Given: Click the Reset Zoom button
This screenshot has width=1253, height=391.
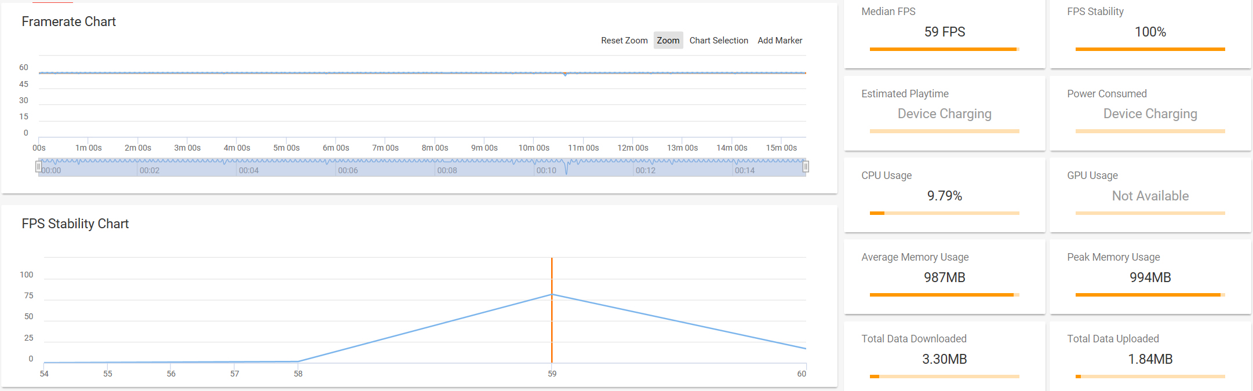Looking at the screenshot, I should (624, 41).
